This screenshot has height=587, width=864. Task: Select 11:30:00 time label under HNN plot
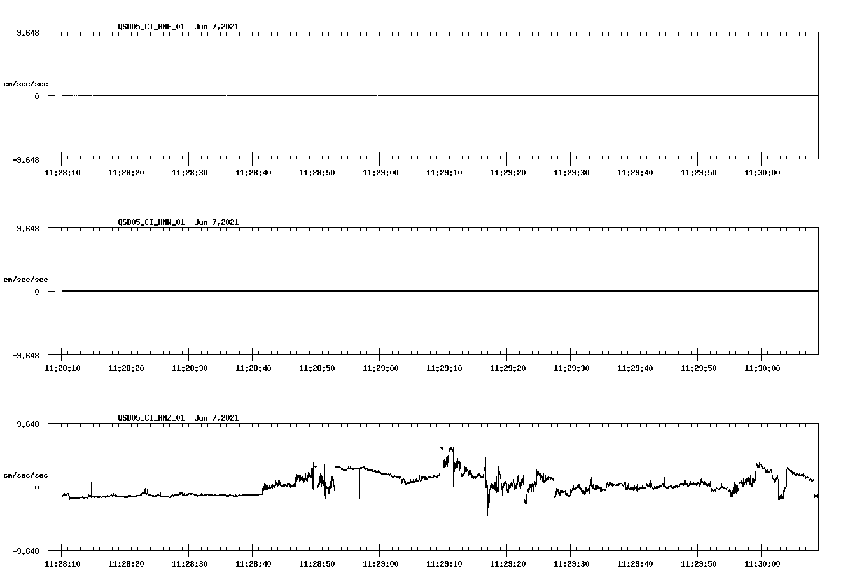click(762, 368)
